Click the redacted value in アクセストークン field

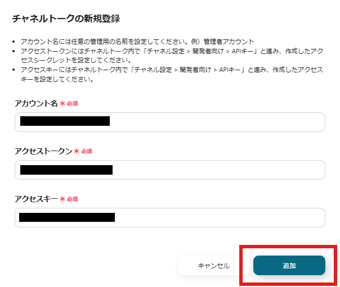pos(66,170)
